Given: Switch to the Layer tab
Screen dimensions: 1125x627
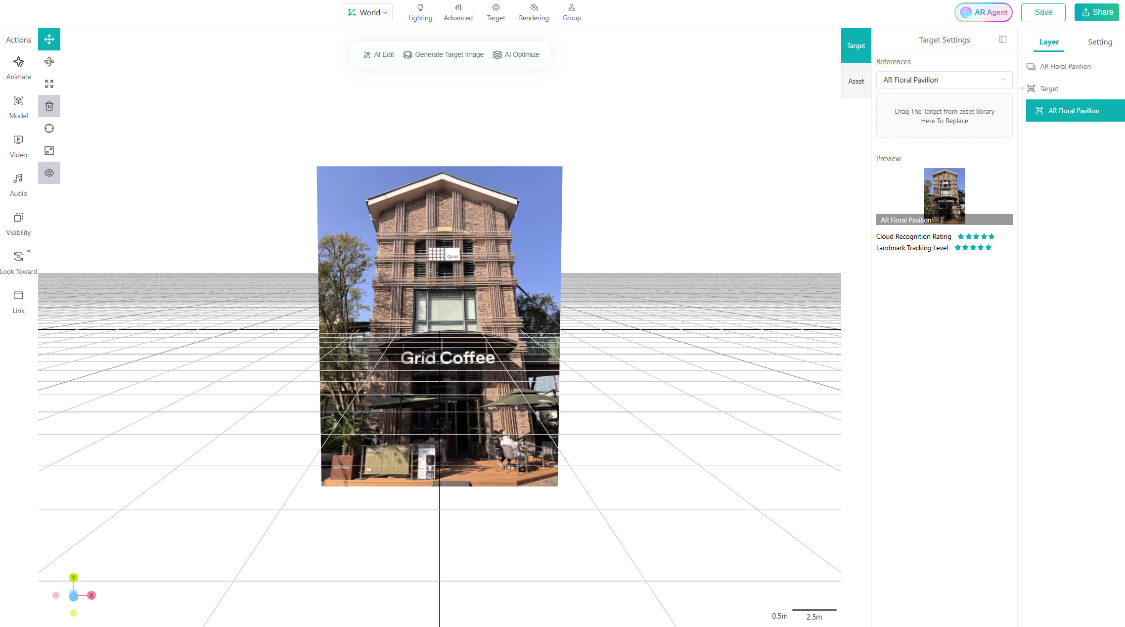Looking at the screenshot, I should [1049, 42].
